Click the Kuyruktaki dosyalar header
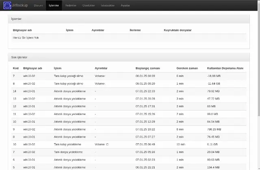Image resolution: width=260 pixels, height=170 pixels. [178, 30]
